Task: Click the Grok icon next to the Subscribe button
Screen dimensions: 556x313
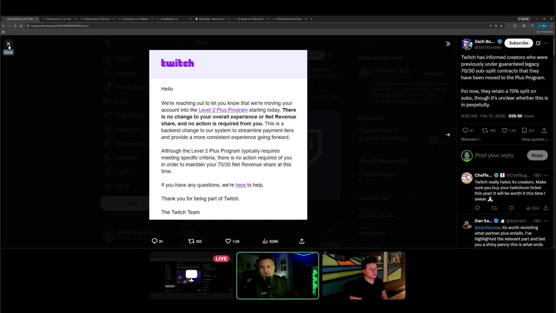Action: tap(538, 43)
